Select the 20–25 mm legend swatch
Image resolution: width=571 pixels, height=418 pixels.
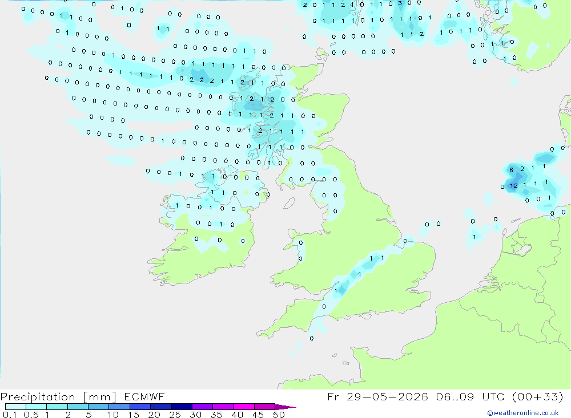pyautogui.click(x=160, y=407)
